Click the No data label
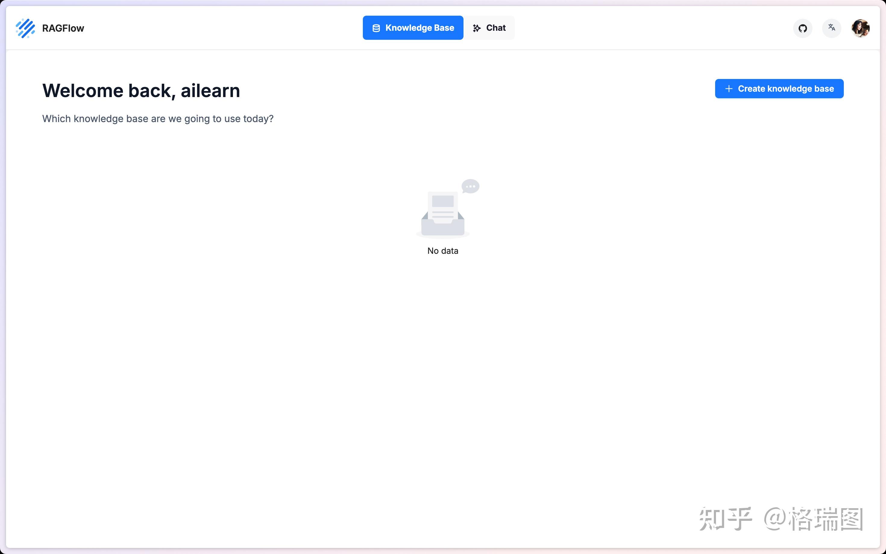The image size is (886, 554). [x=442, y=251]
